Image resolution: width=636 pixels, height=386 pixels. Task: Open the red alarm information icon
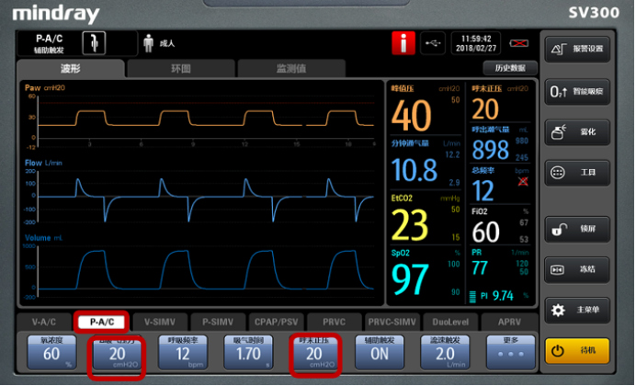(403, 43)
